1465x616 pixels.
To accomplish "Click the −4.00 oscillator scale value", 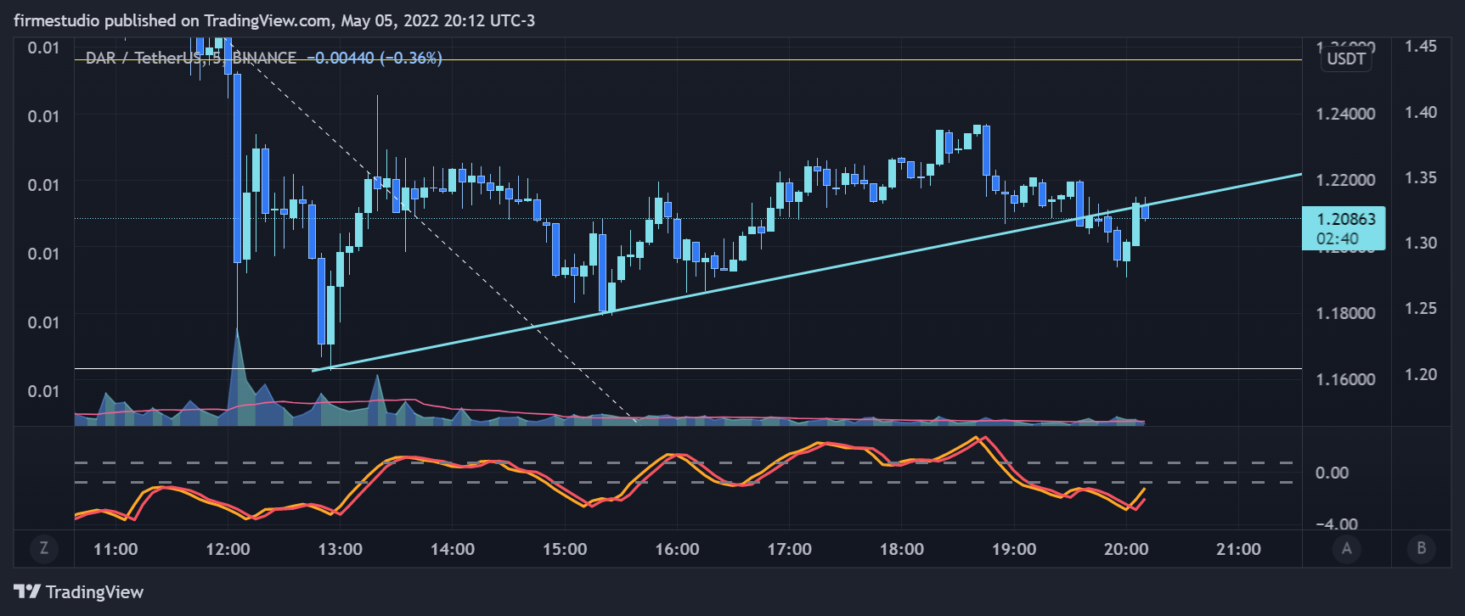I will tap(1337, 524).
